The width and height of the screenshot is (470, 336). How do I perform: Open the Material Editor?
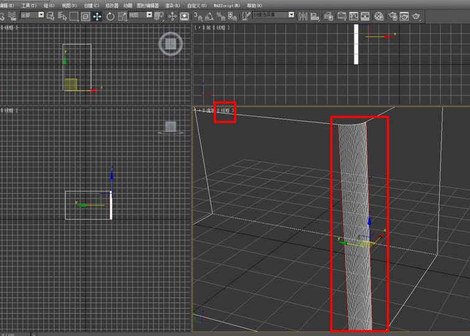point(379,16)
